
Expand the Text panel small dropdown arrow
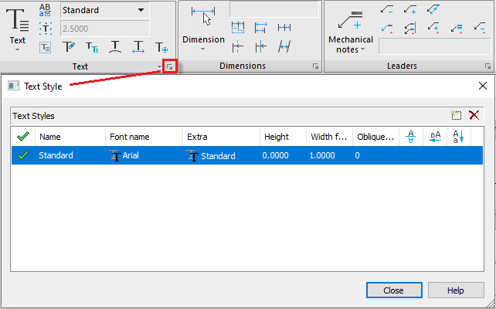159,66
